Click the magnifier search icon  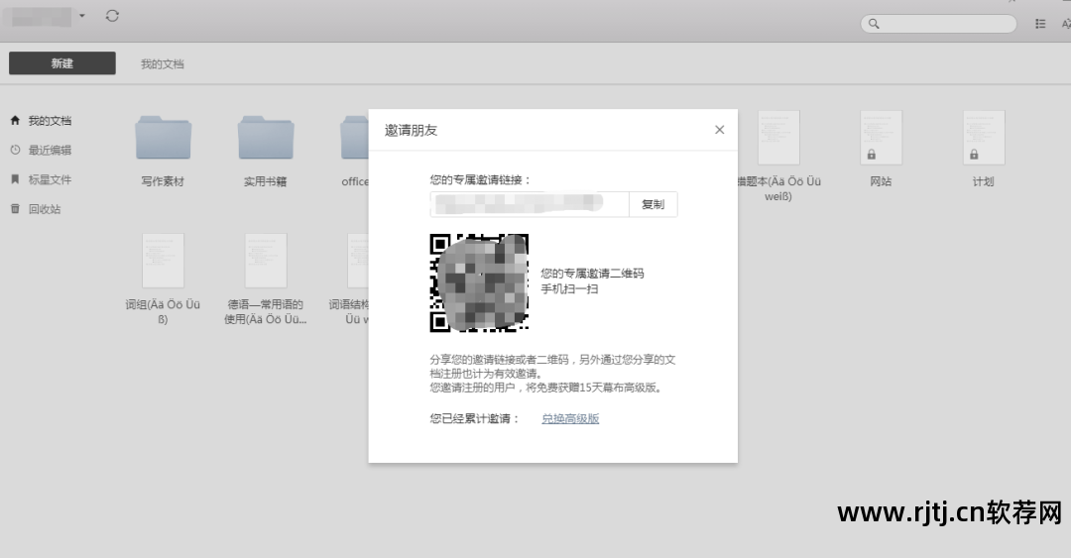[x=874, y=24]
